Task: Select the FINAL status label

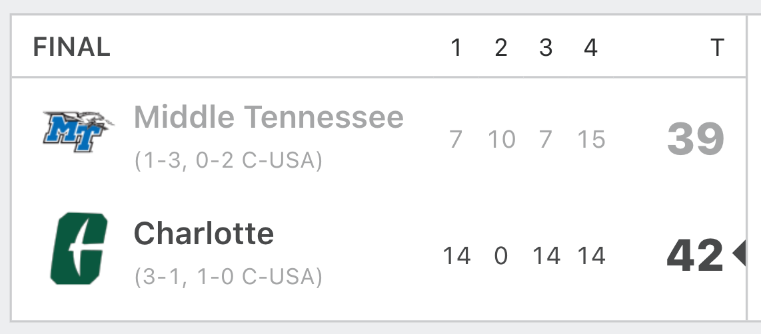Action: point(72,47)
